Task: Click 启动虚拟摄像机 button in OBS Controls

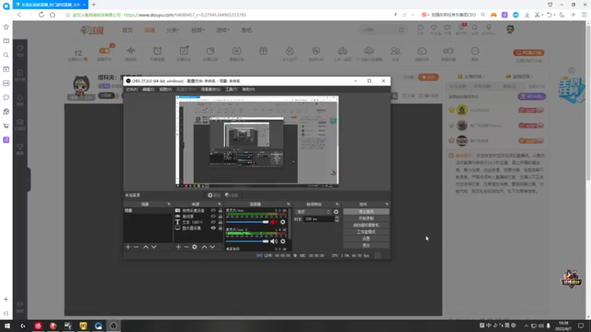Action: (x=366, y=225)
